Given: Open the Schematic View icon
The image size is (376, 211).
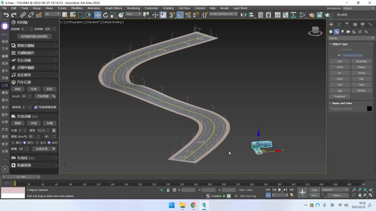Looking at the screenshot, I should point(293,15).
